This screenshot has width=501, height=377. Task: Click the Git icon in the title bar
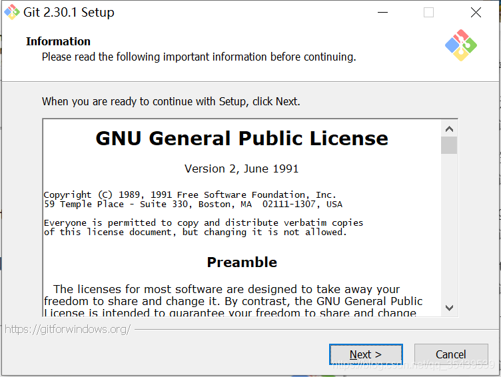coord(12,12)
